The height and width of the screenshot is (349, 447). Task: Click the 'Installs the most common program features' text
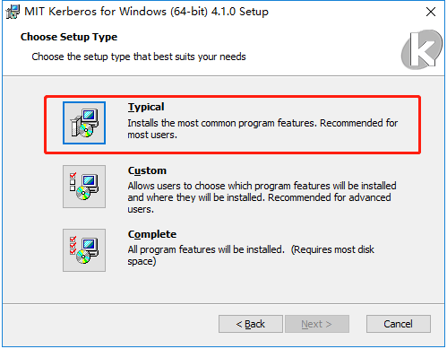tap(222, 123)
